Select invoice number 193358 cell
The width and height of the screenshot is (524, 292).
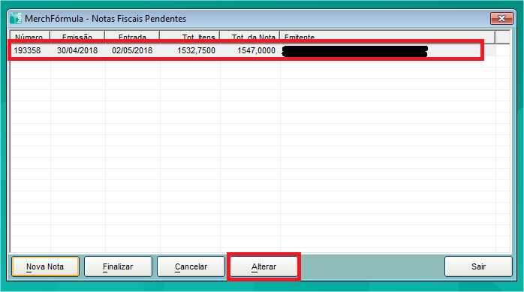click(x=31, y=50)
